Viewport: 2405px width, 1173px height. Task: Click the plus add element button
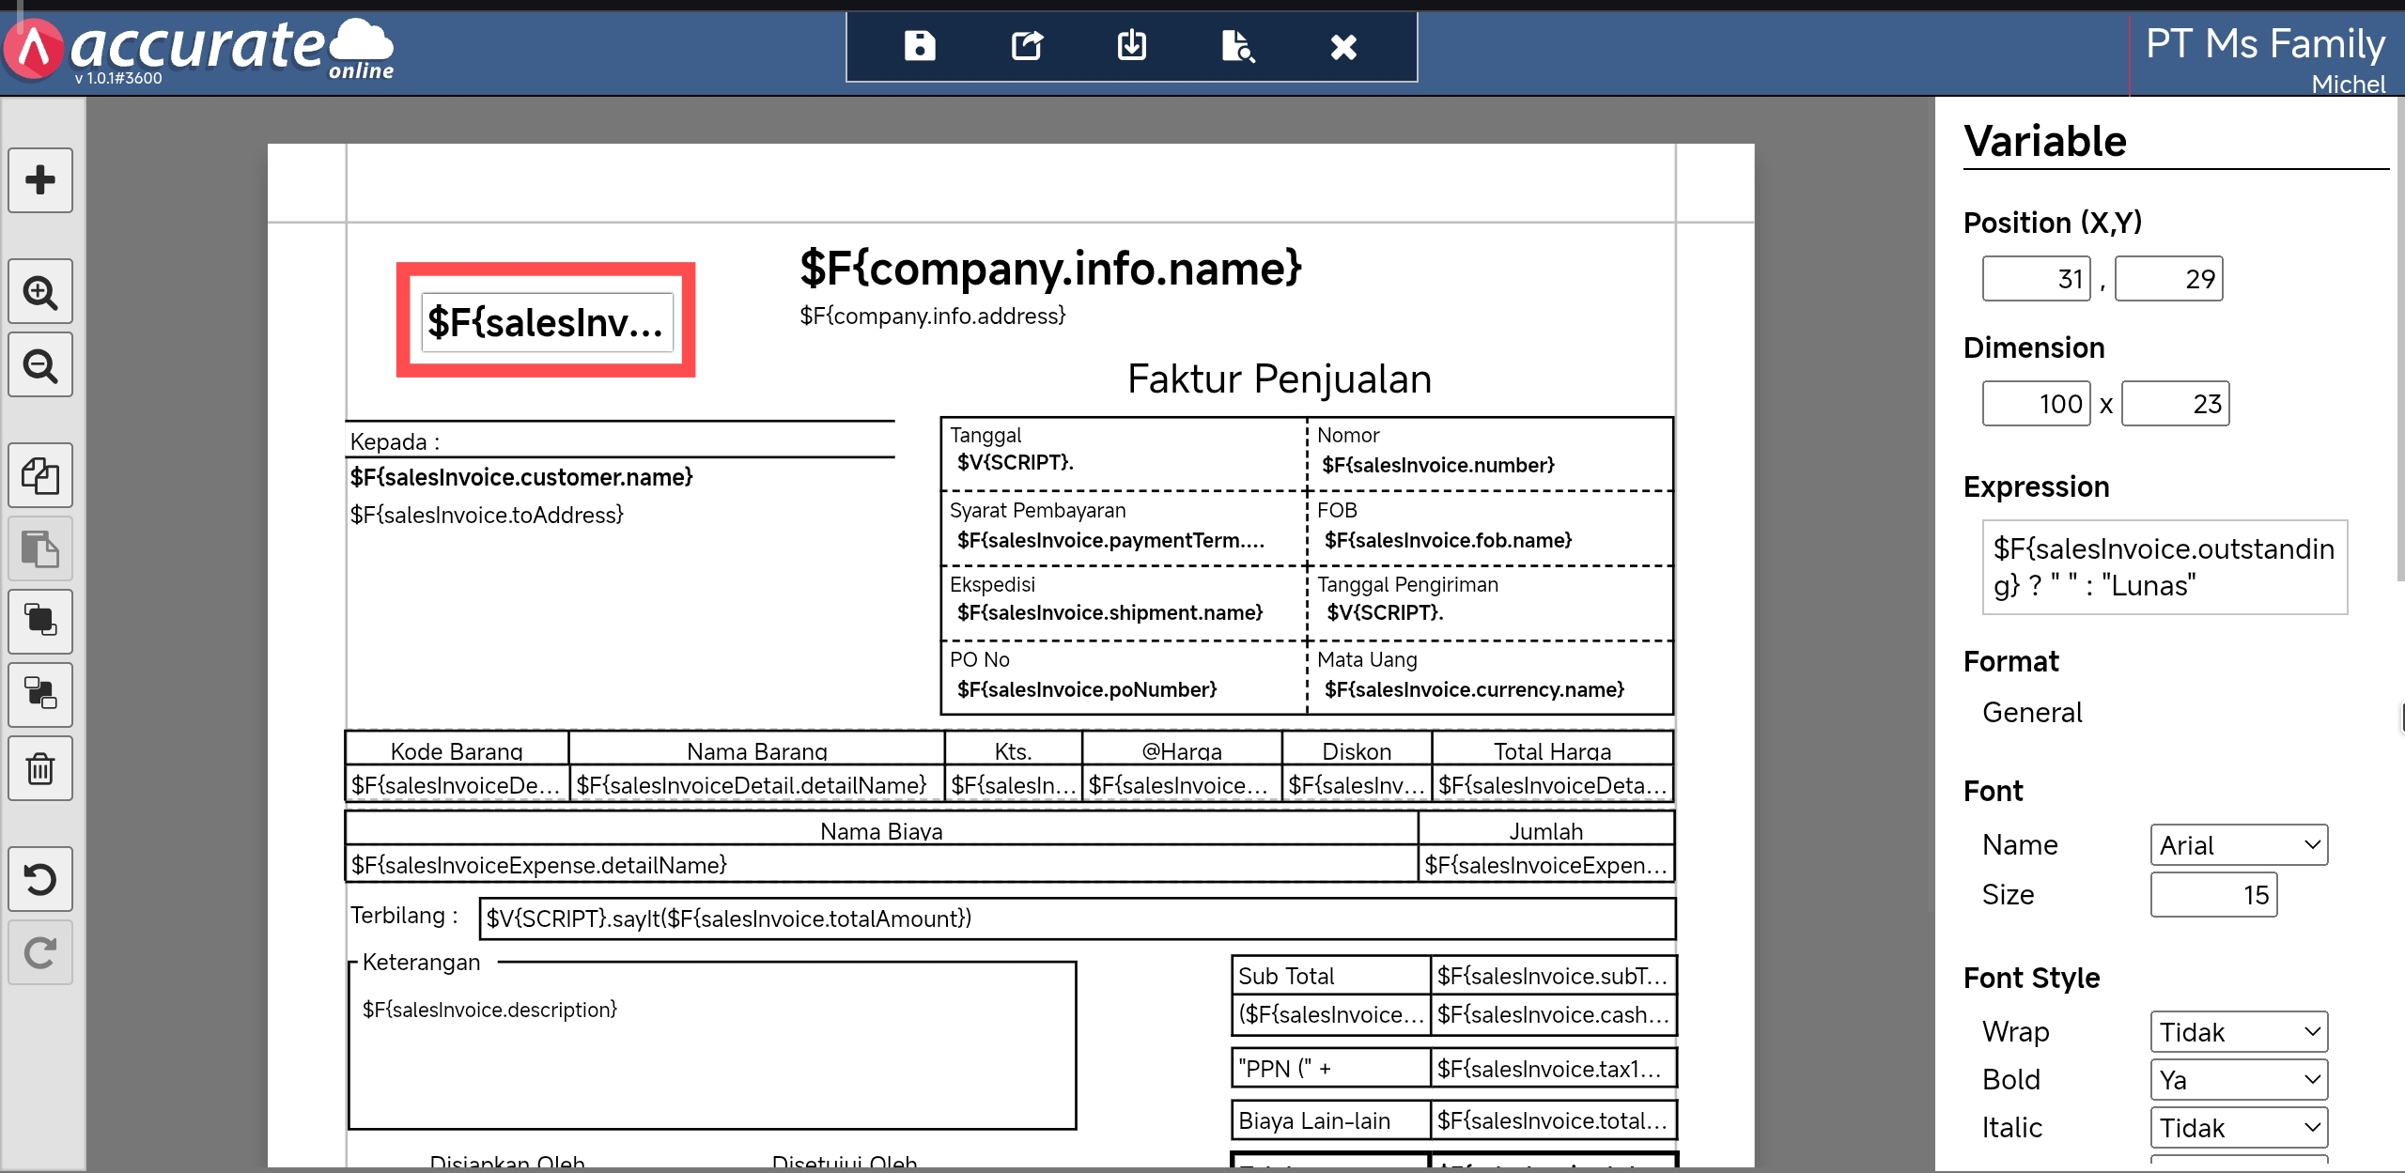pos(40,180)
